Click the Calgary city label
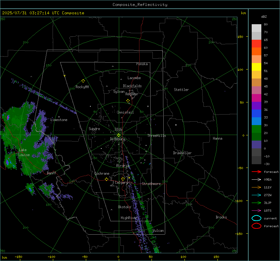Viewport: 280px width, 261px height. click(121, 182)
